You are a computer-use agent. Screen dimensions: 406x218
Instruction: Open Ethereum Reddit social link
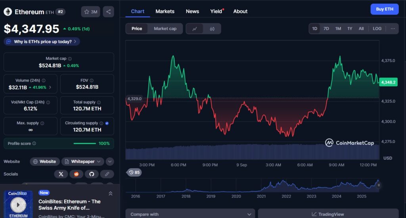coord(76,174)
